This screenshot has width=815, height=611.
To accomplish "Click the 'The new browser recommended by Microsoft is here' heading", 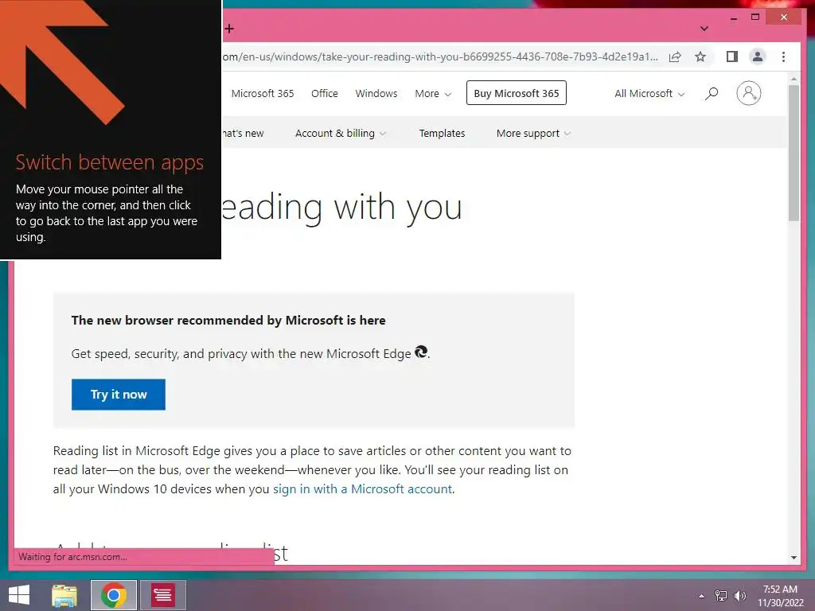I will click(x=228, y=320).
